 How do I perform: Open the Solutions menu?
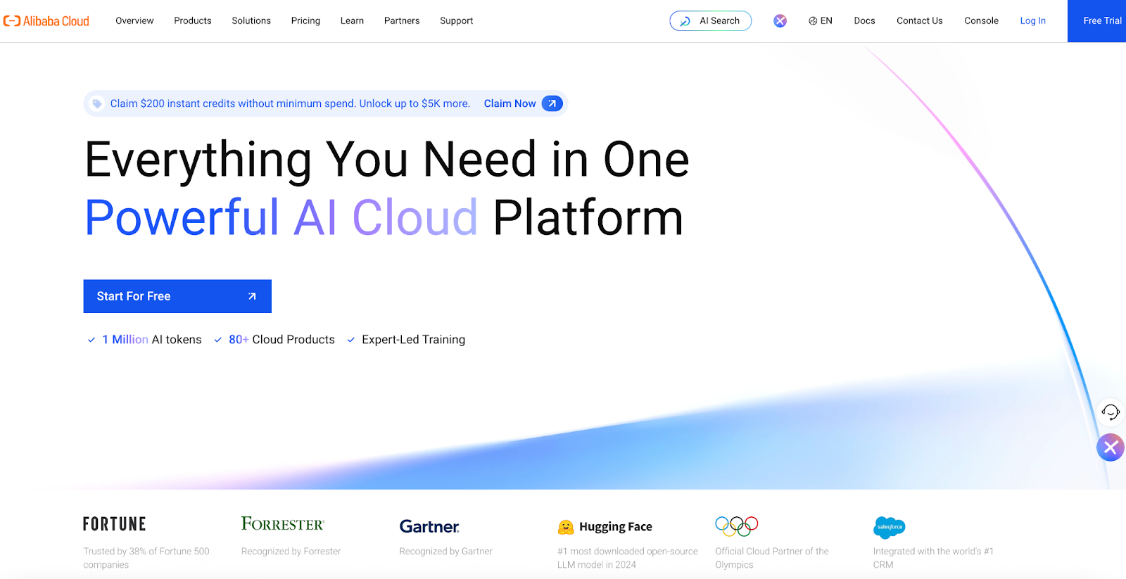(251, 21)
